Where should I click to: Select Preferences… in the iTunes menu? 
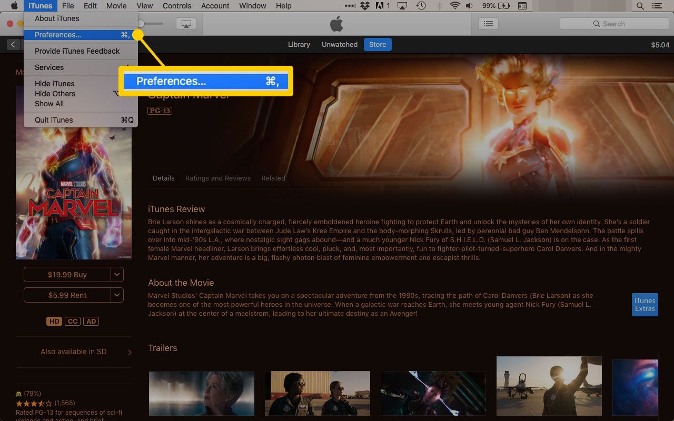pyautogui.click(x=81, y=35)
